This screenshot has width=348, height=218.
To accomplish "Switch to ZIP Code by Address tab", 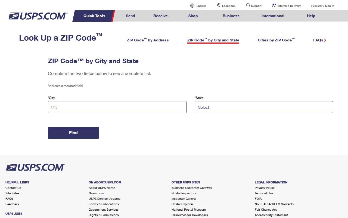I will 148,40.
